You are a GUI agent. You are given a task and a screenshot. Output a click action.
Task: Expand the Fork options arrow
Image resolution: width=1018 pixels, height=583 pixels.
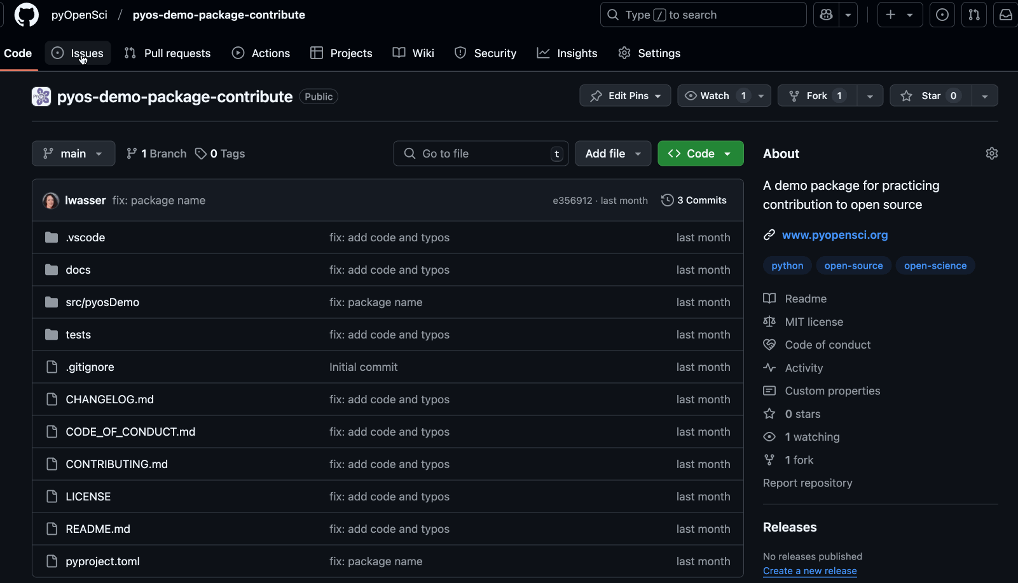click(x=870, y=96)
